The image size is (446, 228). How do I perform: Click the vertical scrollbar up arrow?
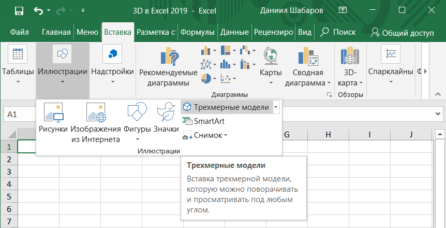click(x=440, y=134)
